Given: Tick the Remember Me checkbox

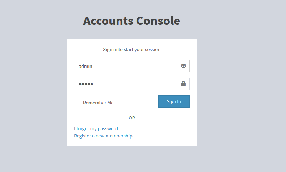Looking at the screenshot, I should (78, 103).
